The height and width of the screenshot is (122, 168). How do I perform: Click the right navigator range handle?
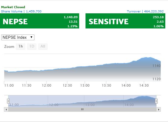[156, 101]
